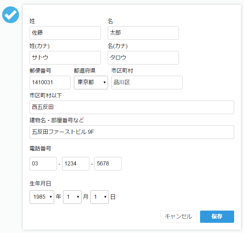This screenshot has width=244, height=233.
Task: Edit the 市区町村以下 field with 西五反田
Action: (132, 107)
